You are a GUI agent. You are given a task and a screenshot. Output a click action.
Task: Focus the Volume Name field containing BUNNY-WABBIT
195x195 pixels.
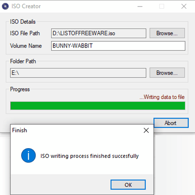point(118,46)
